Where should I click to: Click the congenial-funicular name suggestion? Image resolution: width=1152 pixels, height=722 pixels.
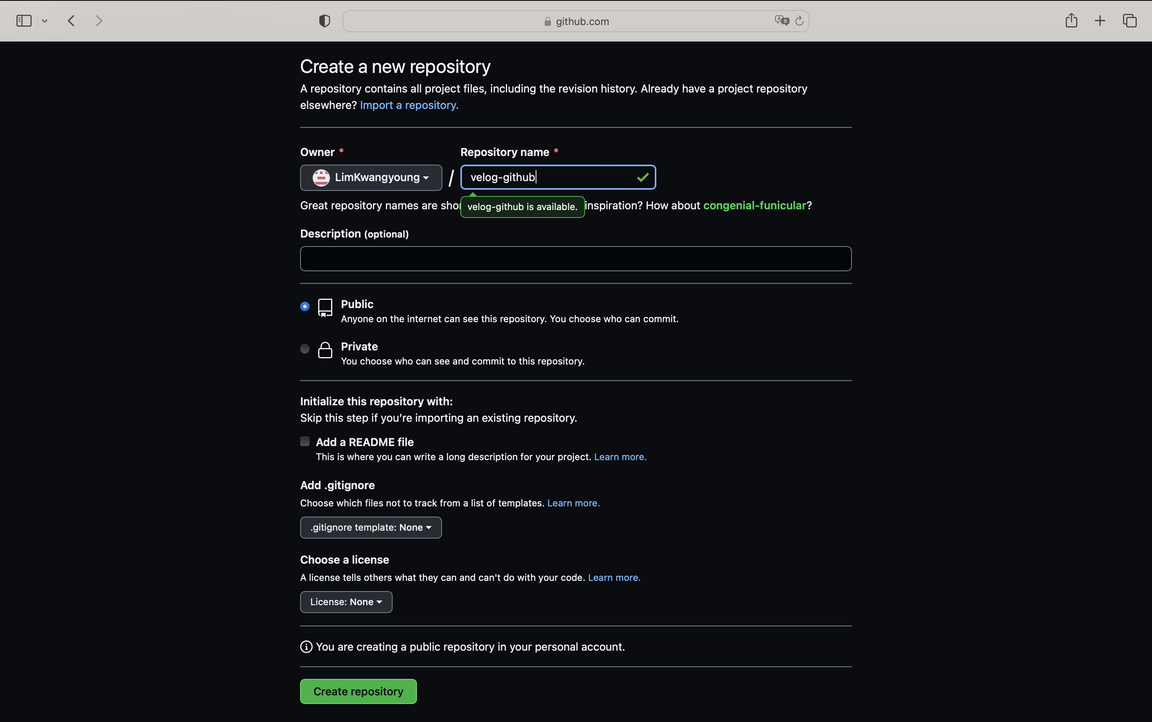tap(754, 205)
